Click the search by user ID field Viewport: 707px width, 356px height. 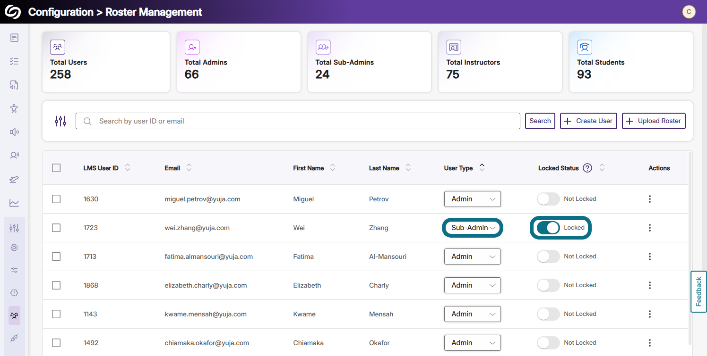point(298,121)
